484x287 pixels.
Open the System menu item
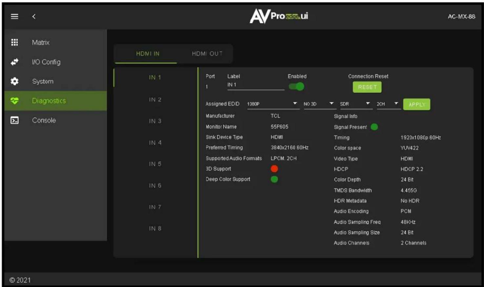[55, 81]
